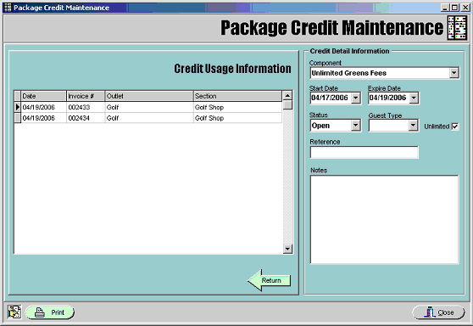Screen dimensions: 473x326
Task: Minimize the Package Credit Maintenance window
Action: (445, 8)
